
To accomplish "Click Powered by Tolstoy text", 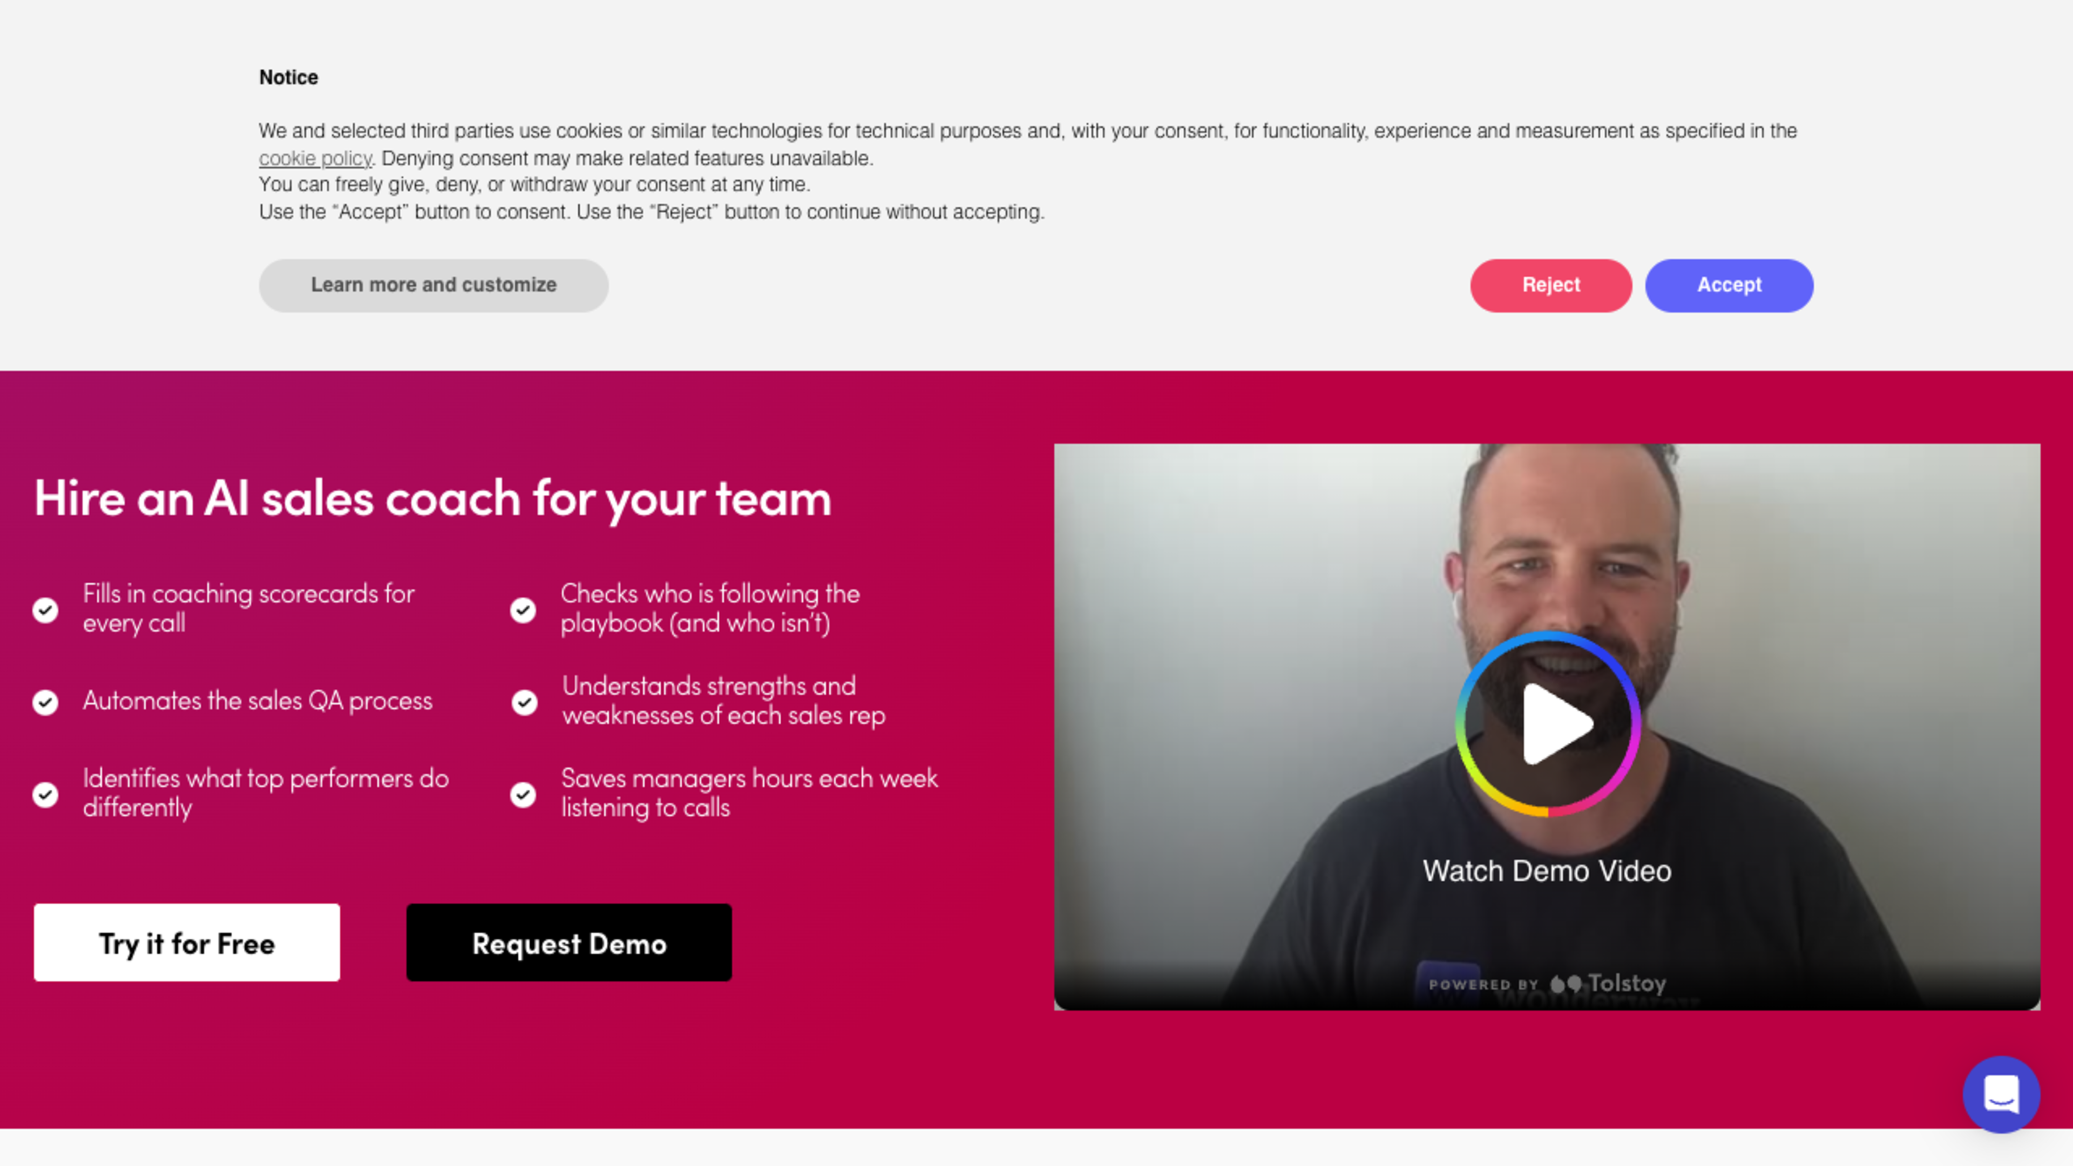I will pyautogui.click(x=1547, y=984).
